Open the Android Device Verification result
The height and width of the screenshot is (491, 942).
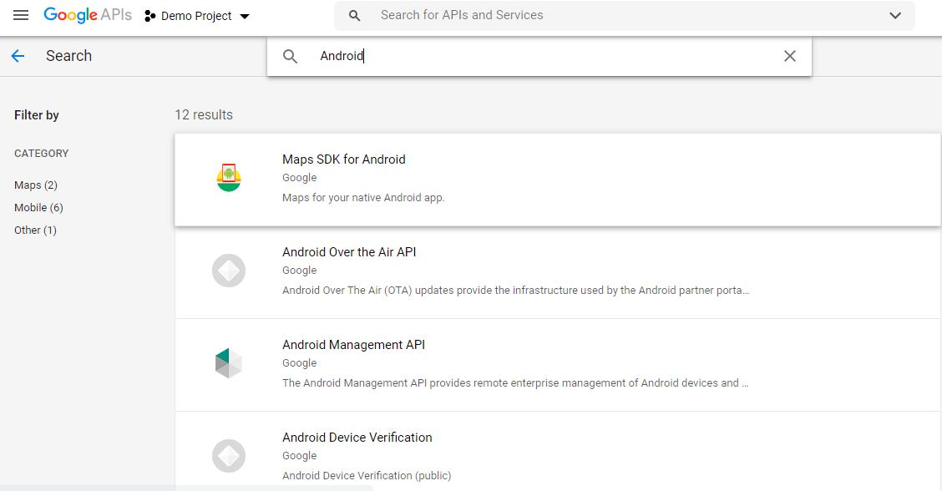tap(357, 438)
